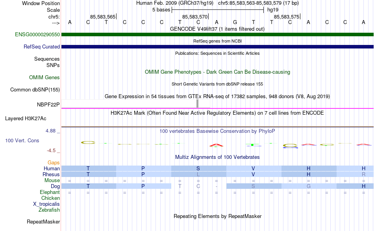The image size is (374, 231).
Task: Click position marker 85,583,575
Action: pyautogui.click(x=287, y=17)
